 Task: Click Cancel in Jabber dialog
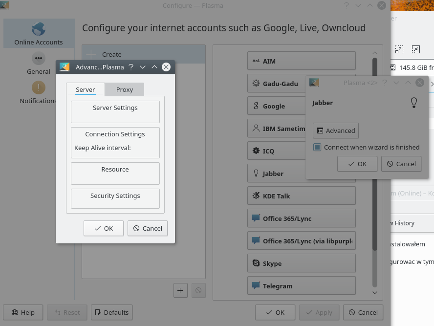point(401,164)
